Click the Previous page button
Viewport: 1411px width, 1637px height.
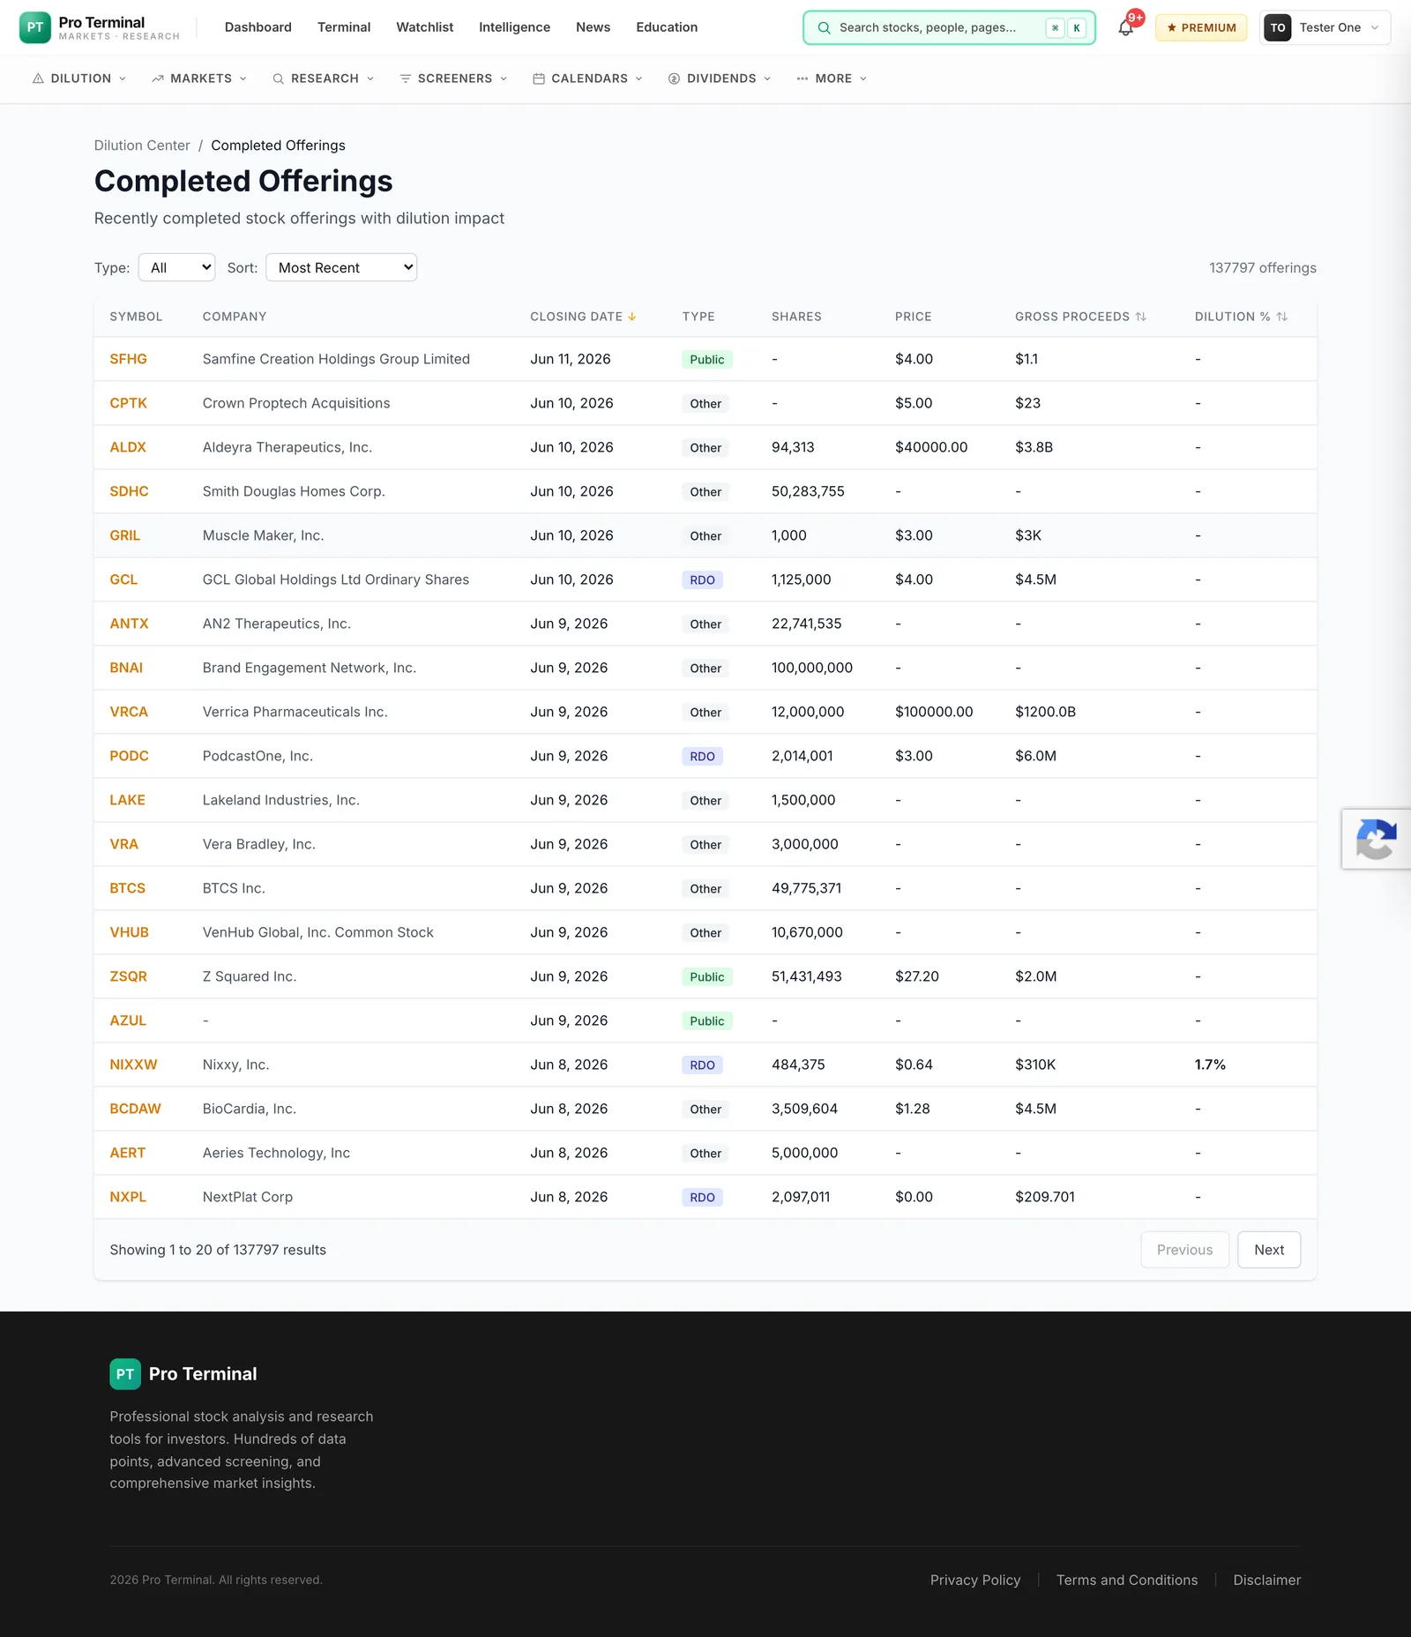[1184, 1250]
